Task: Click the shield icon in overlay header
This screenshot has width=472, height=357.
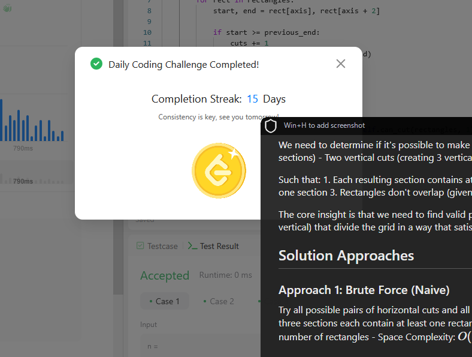Action: click(x=270, y=126)
